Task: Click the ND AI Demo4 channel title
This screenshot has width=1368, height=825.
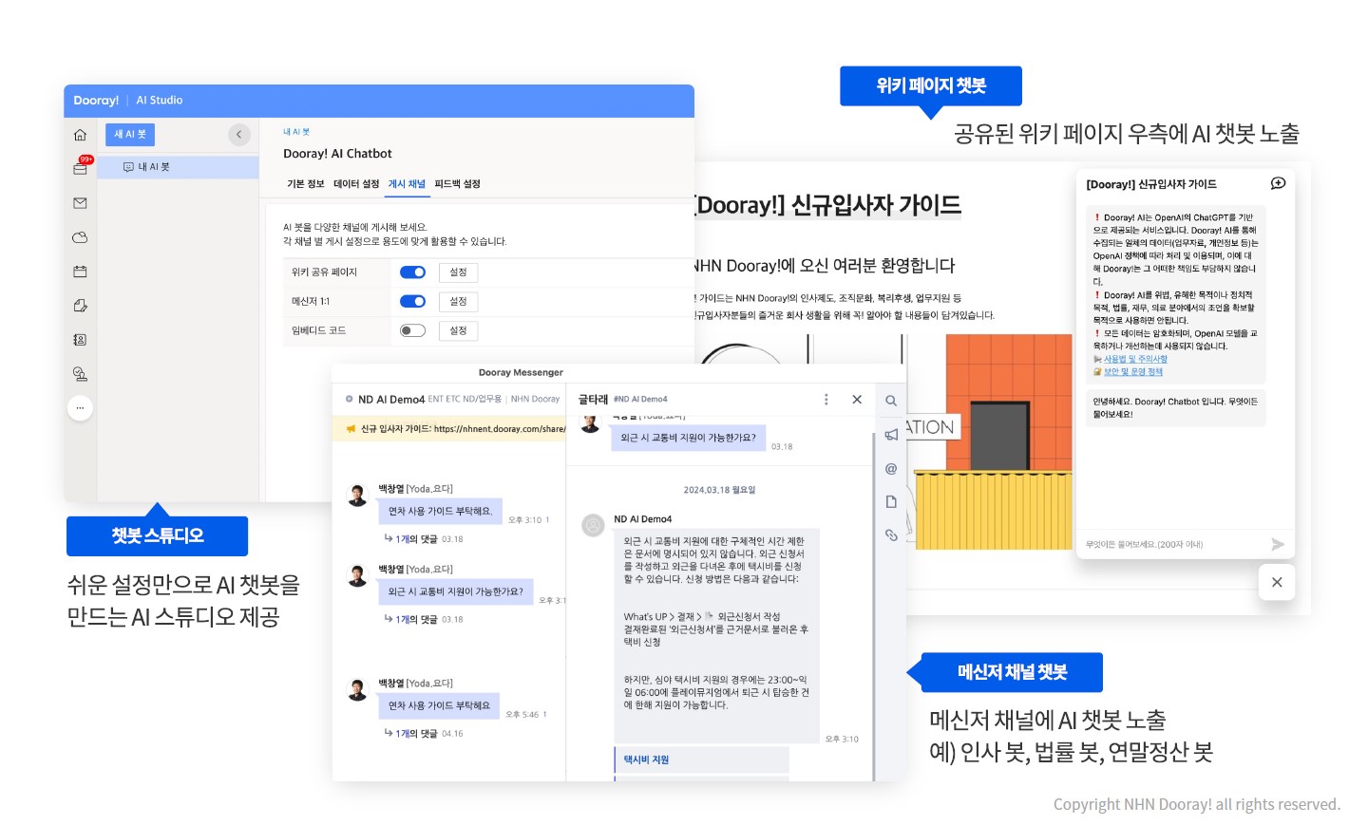Action: [391, 400]
